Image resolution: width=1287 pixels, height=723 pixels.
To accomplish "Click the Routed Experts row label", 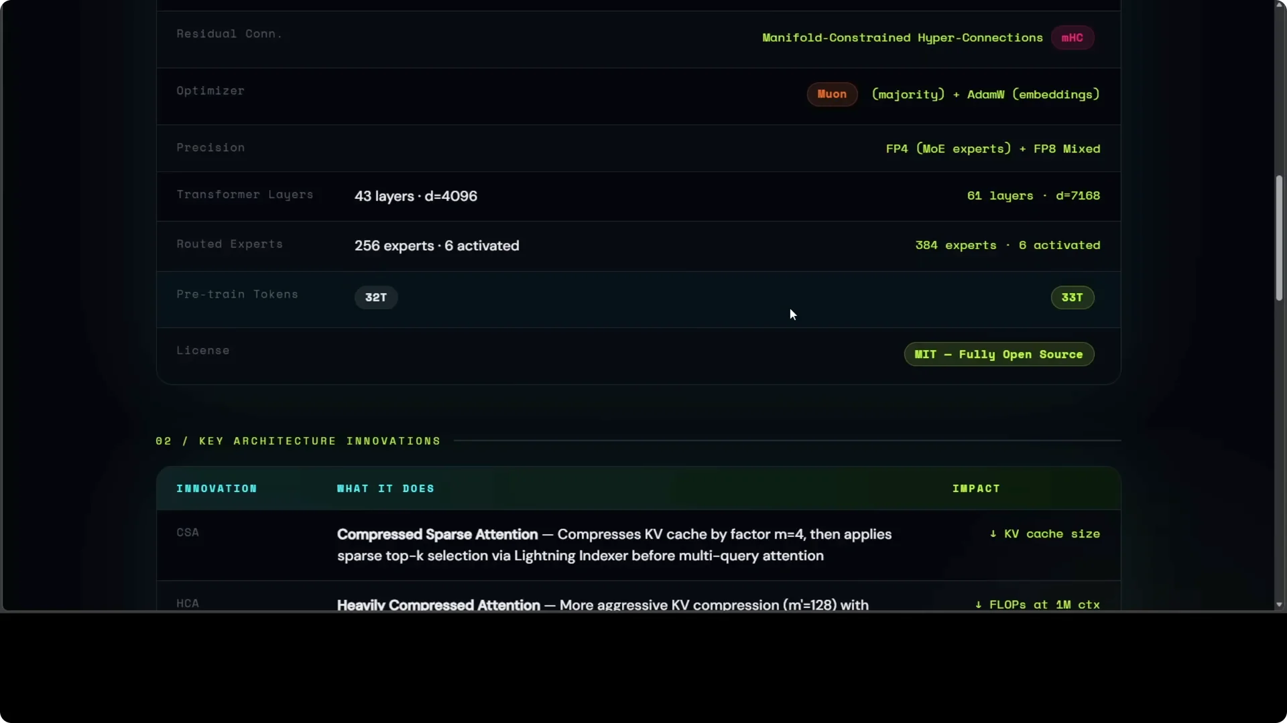I will click(x=229, y=244).
